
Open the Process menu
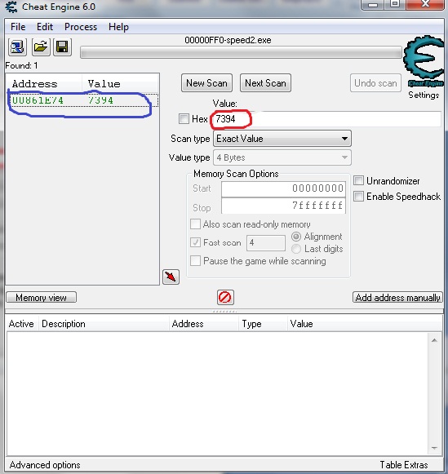click(x=81, y=27)
